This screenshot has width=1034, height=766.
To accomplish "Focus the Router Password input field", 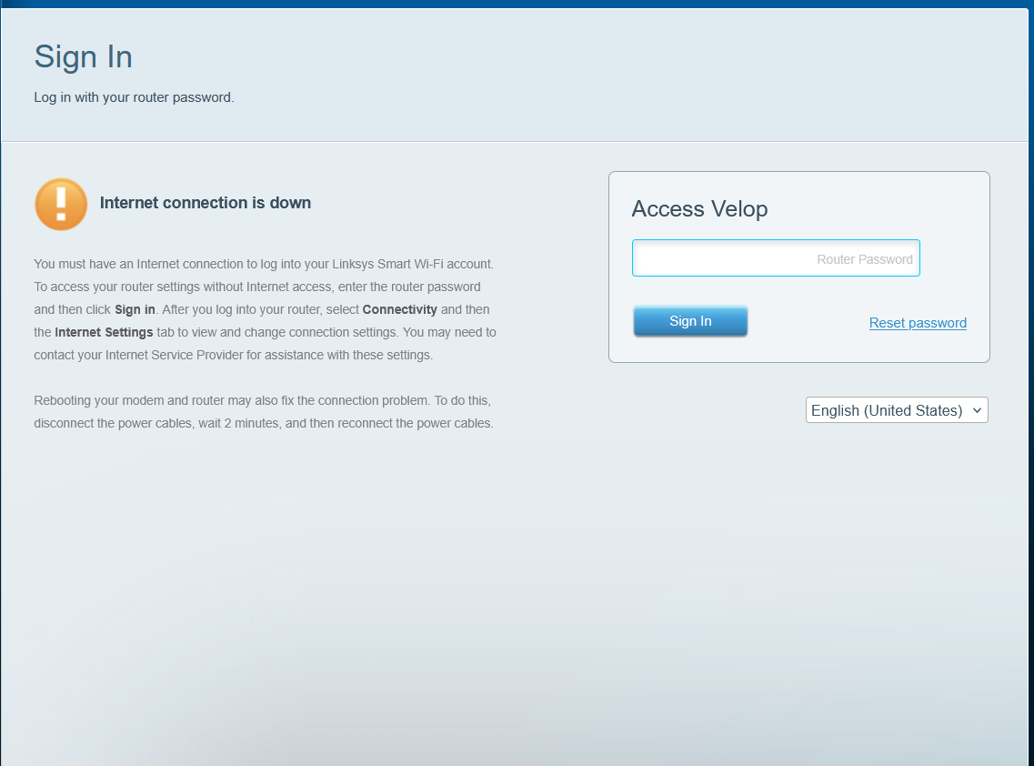I will pos(775,258).
